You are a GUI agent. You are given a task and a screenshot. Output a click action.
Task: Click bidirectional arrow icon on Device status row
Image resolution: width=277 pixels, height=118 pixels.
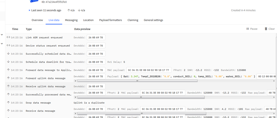(8, 45)
